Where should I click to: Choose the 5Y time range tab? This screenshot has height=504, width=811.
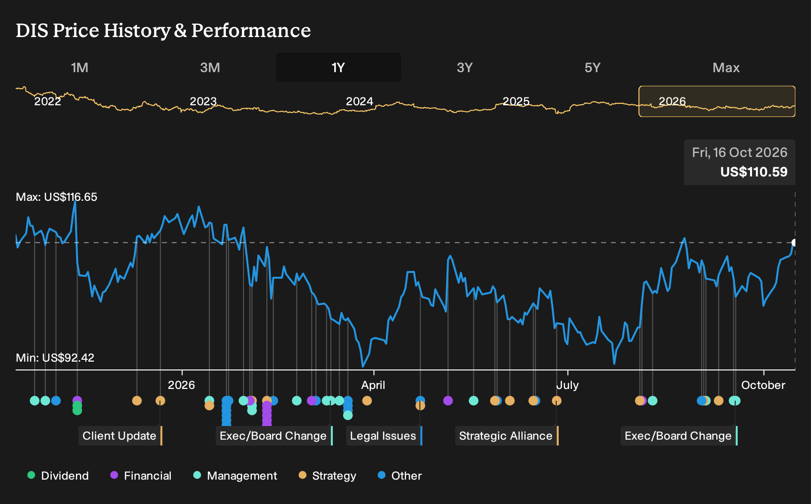click(x=592, y=67)
